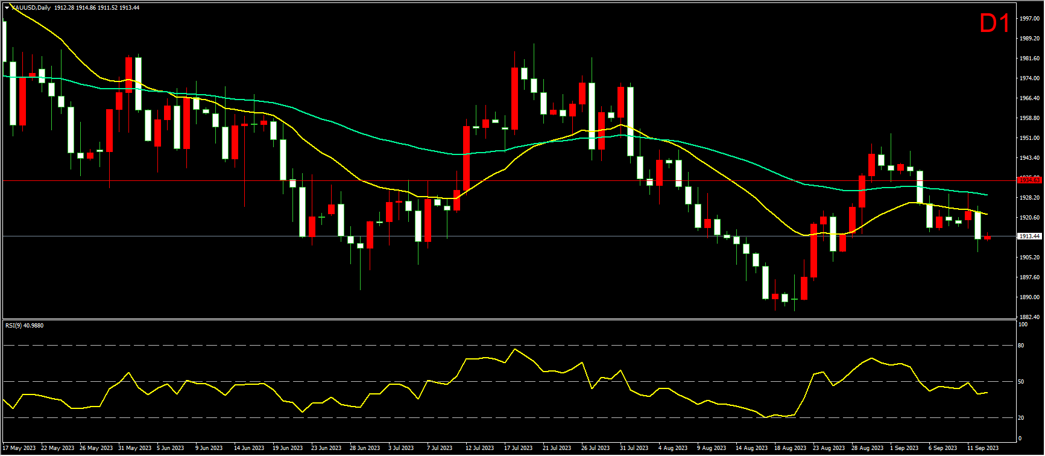Click the 23 Aug 2023 date label
Screen dimensions: 1045x456
pyautogui.click(x=829, y=448)
